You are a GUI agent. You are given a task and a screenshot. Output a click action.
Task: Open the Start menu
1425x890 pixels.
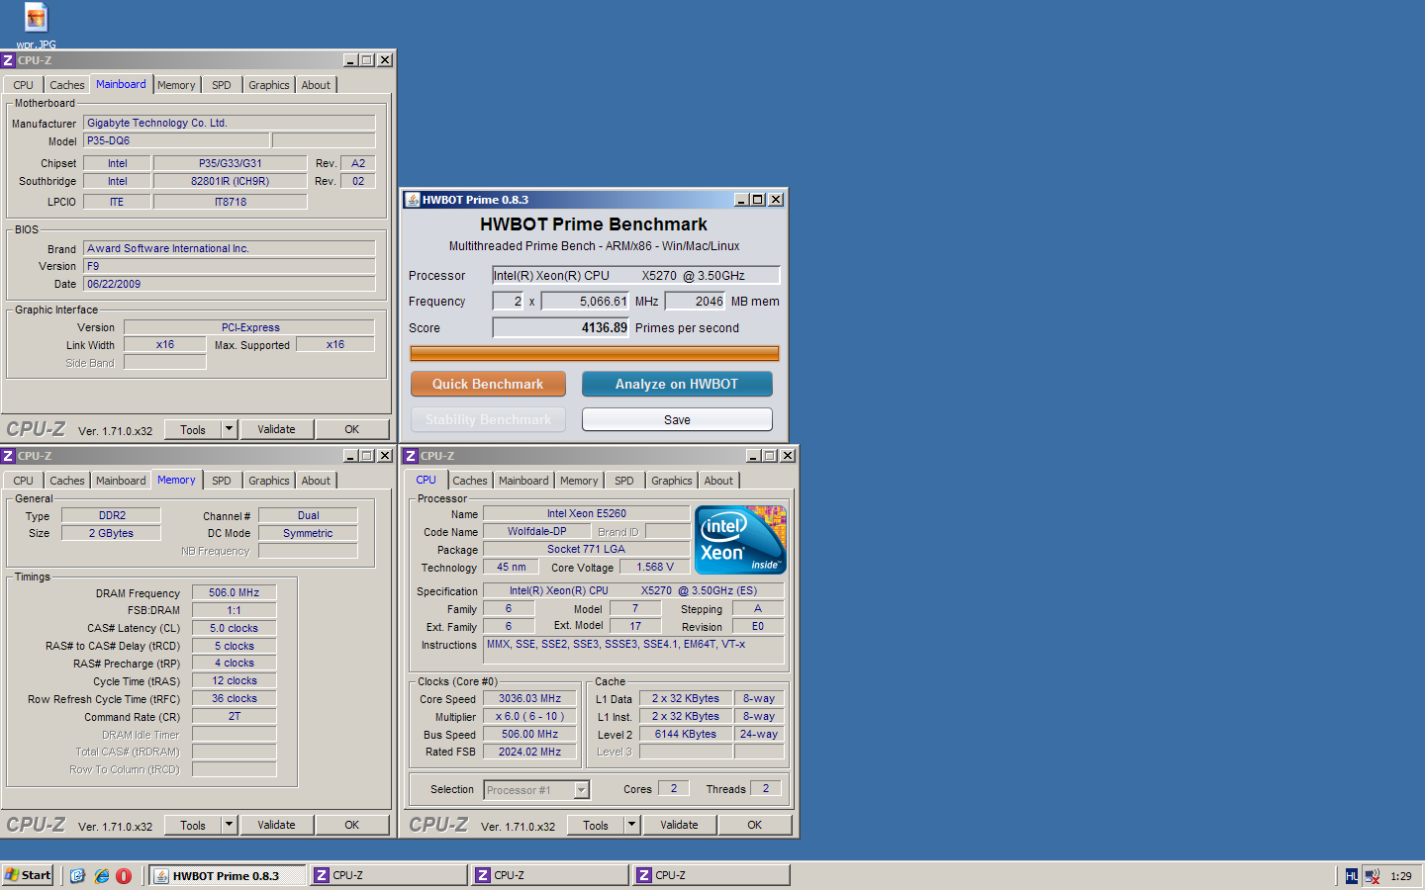point(28,875)
